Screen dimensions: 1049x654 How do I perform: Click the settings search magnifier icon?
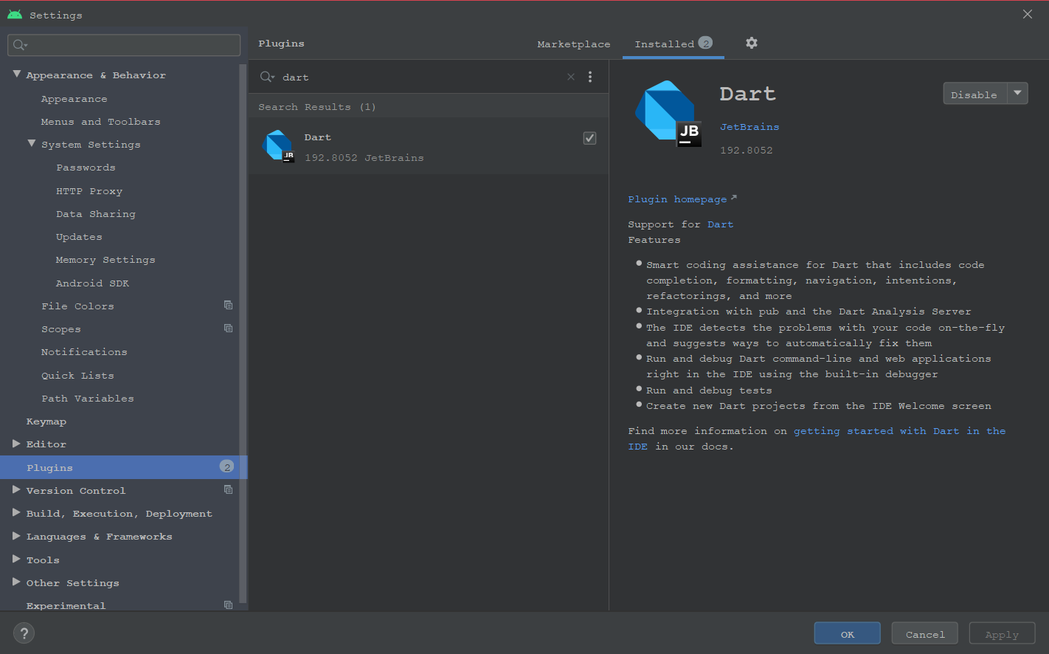pos(20,45)
